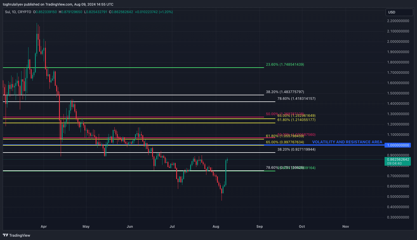
Task: Click the Sep label on time axis
Action: (260, 227)
